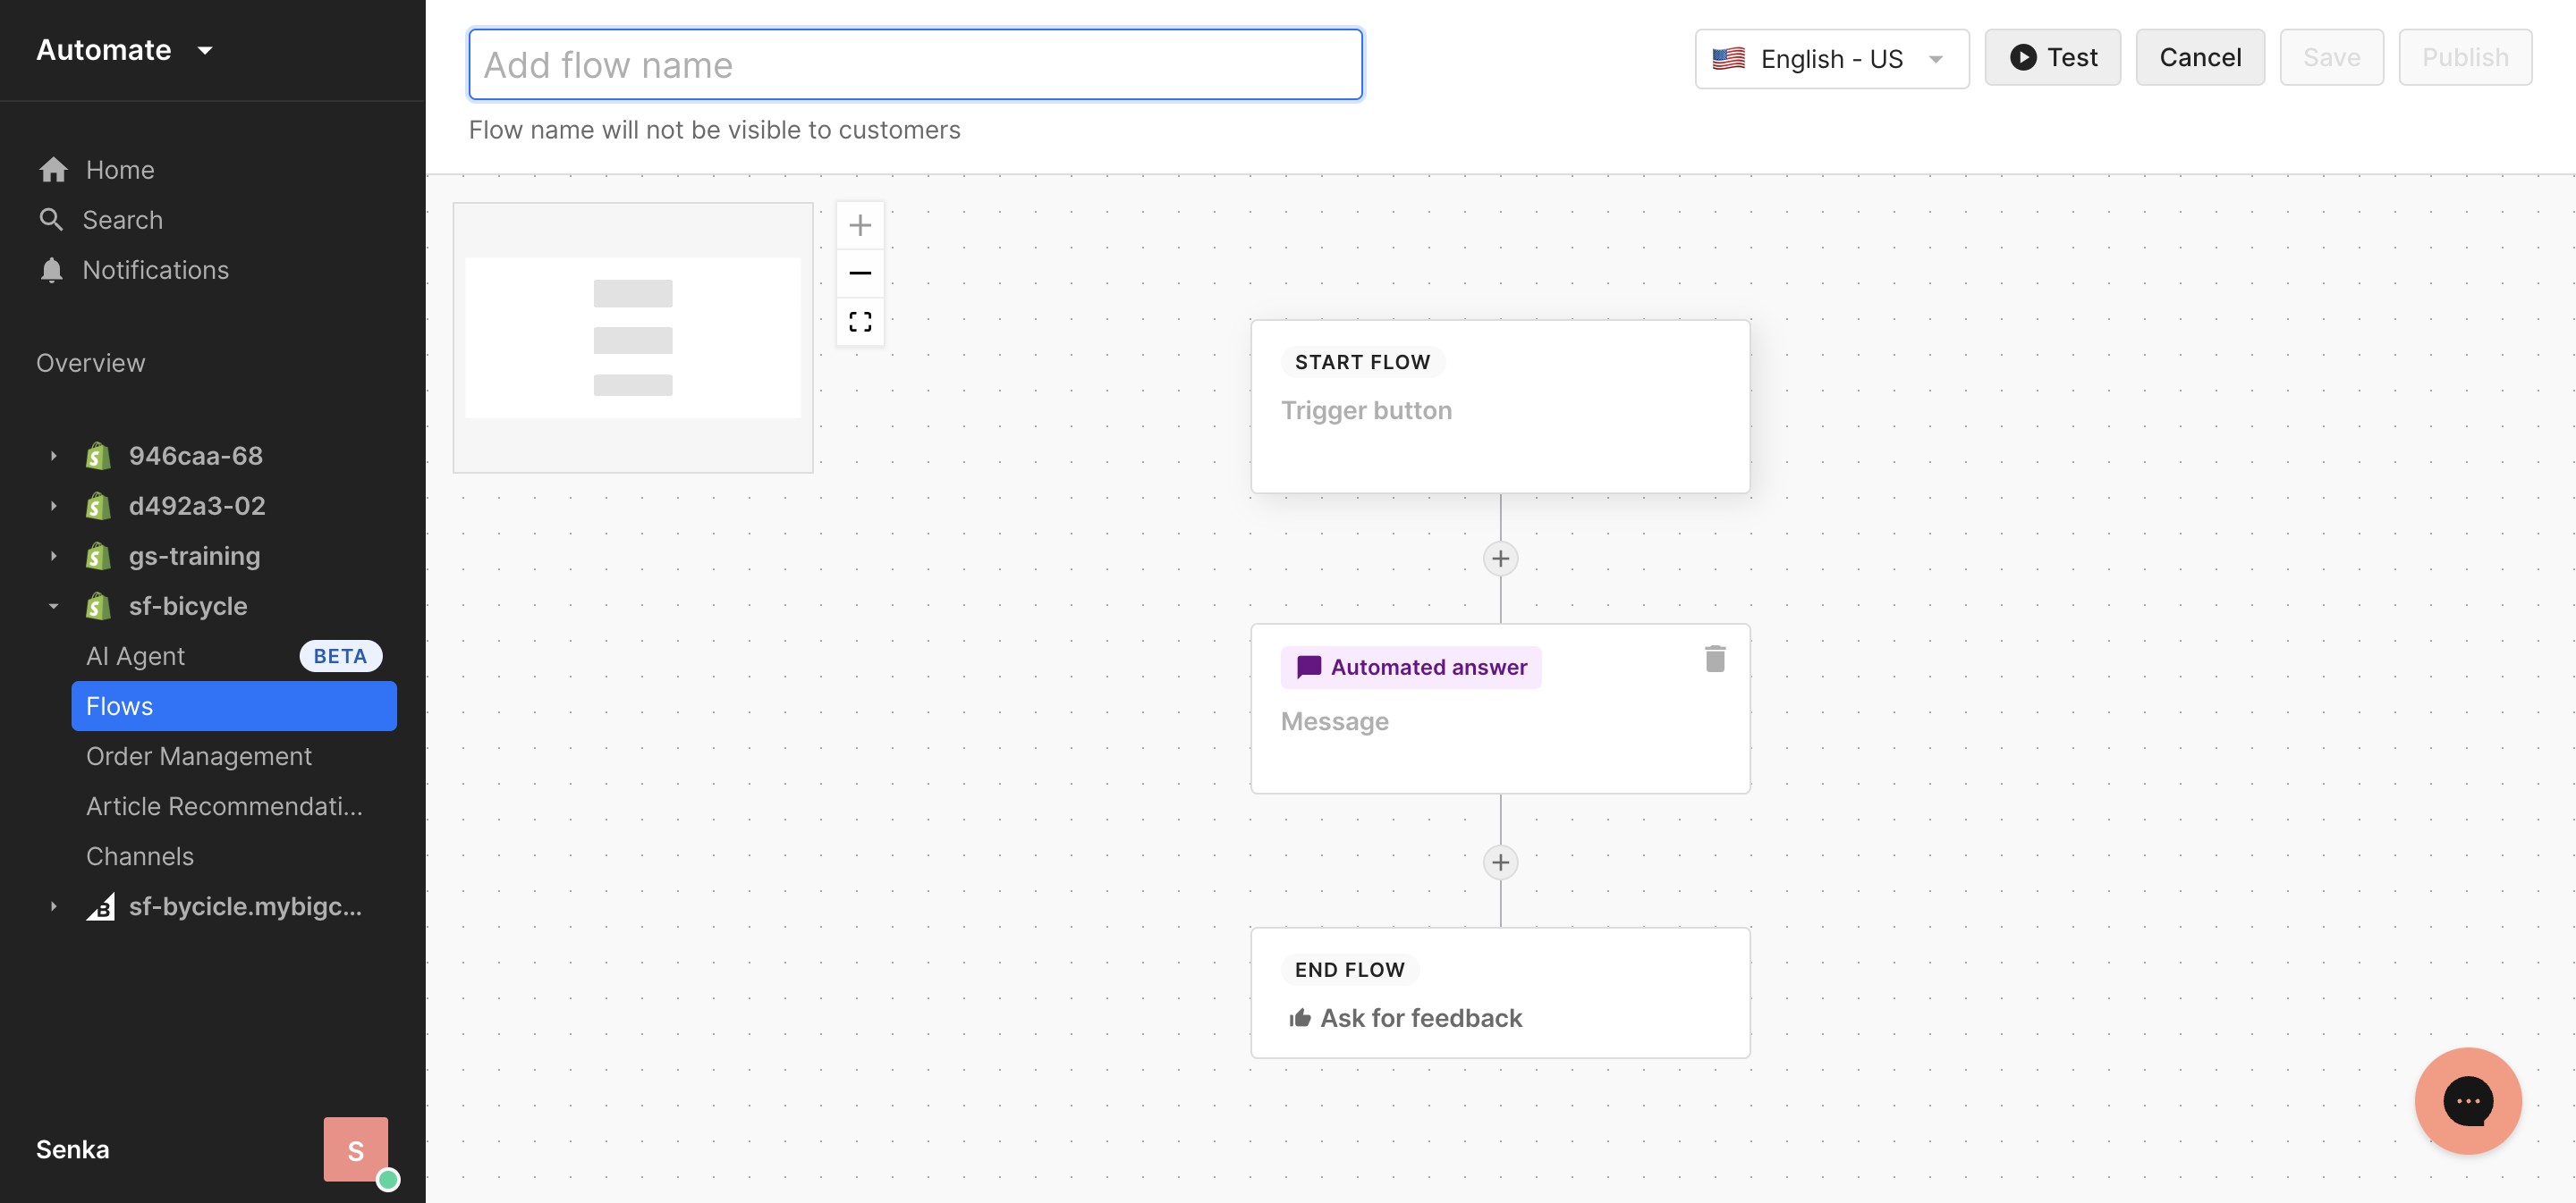Viewport: 2576px width, 1203px height.
Task: Click the Notifications bell icon
Action: click(x=52, y=270)
